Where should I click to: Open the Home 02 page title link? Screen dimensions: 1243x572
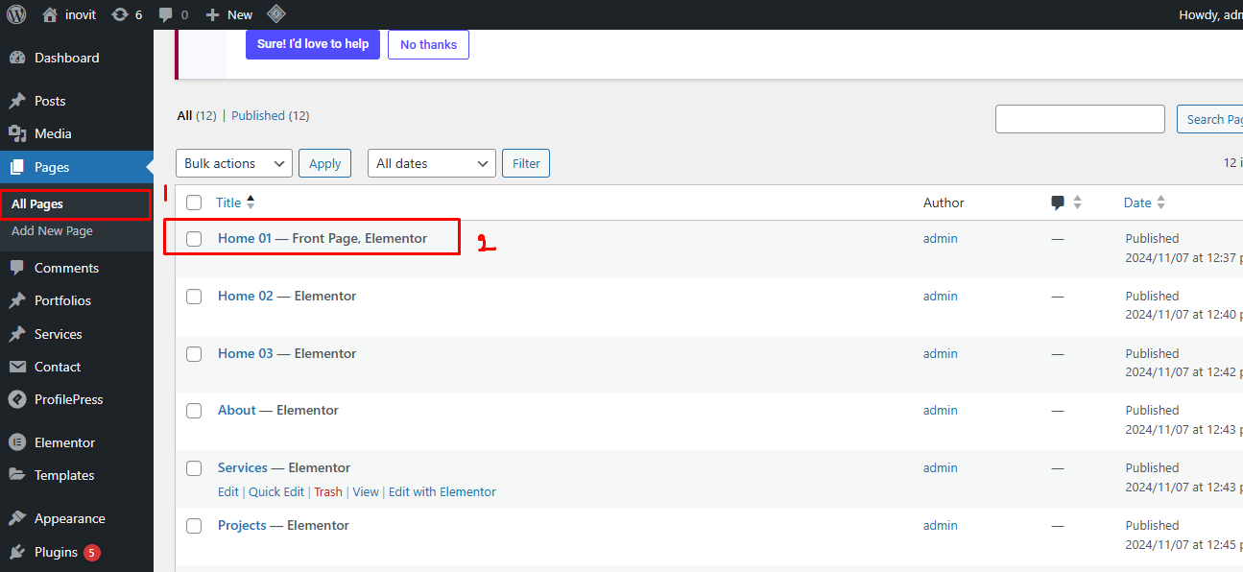point(245,296)
